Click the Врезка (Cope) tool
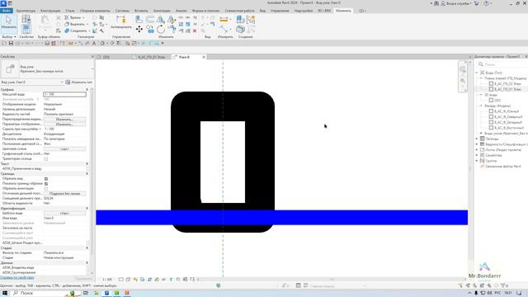The width and height of the screenshot is (528, 297). coord(74,17)
